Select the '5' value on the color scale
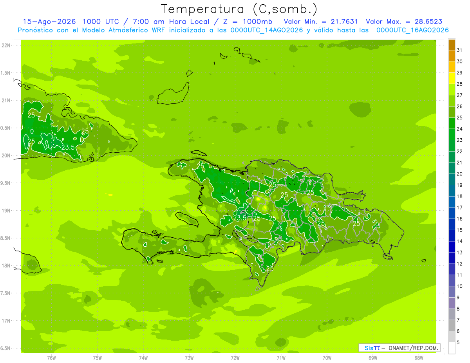 458,343
